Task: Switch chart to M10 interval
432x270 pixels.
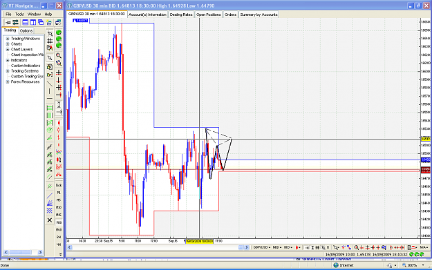Action: 59,208
